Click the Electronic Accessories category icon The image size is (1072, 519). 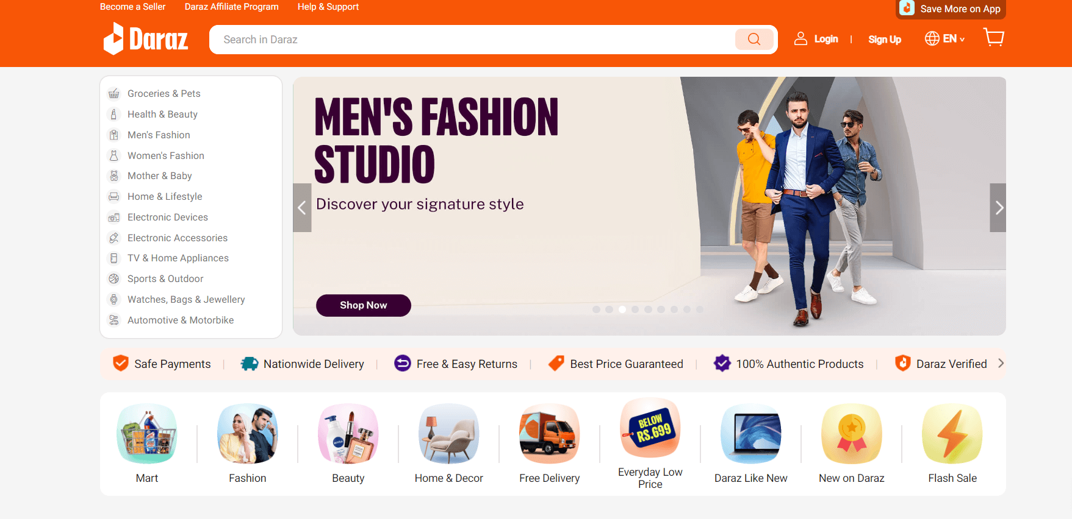coord(114,238)
